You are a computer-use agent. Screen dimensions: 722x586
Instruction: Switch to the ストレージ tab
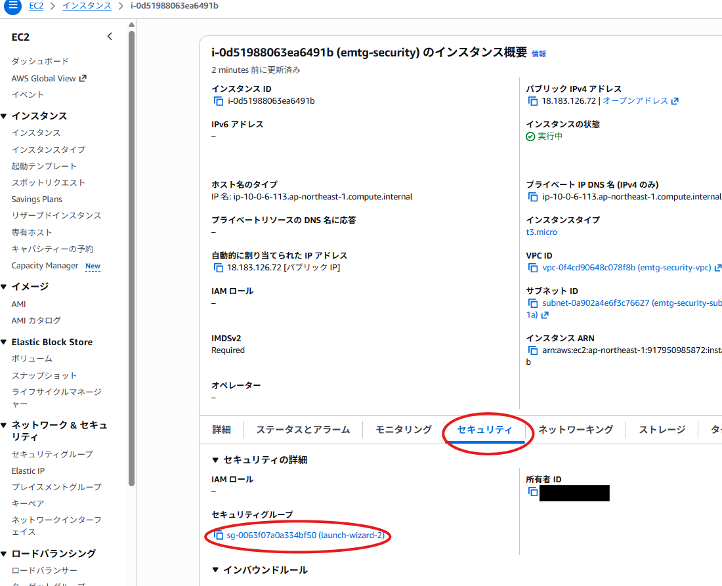[x=662, y=430]
